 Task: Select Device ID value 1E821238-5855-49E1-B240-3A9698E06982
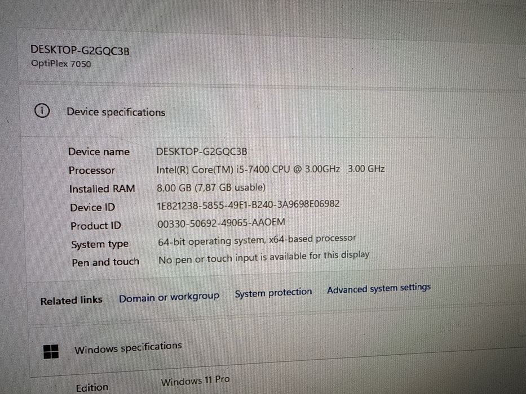coord(248,204)
